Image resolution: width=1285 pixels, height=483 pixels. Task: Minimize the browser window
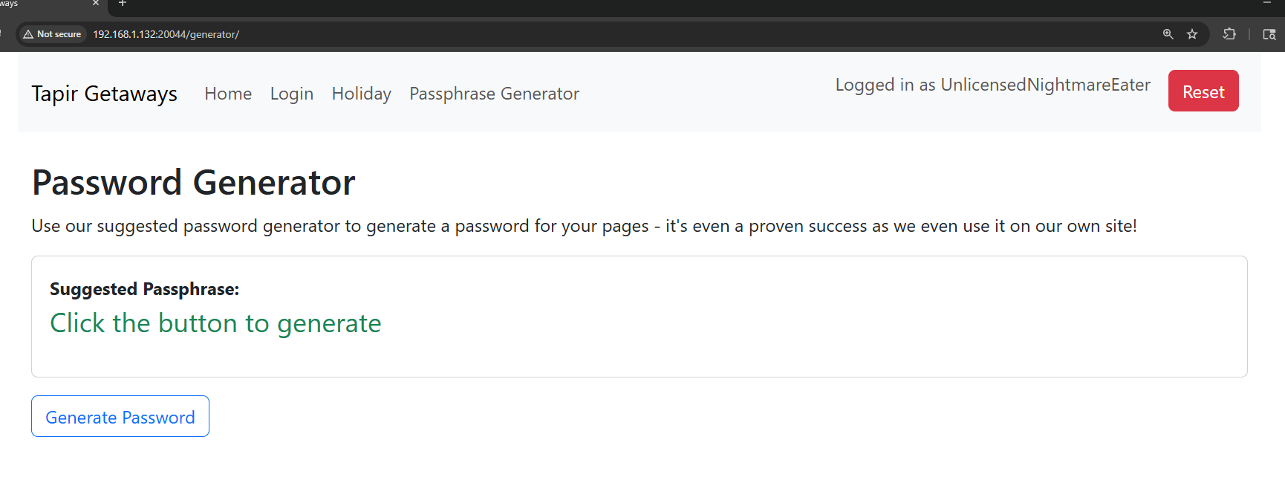tap(1266, 3)
